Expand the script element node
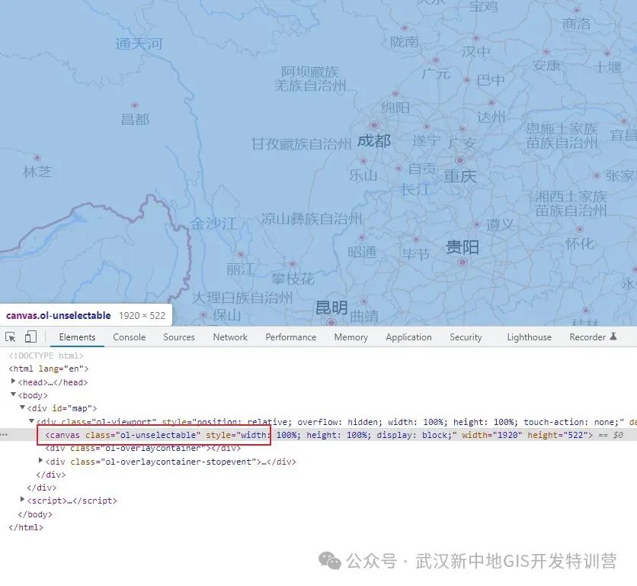The height and width of the screenshot is (586, 637). coord(22,499)
